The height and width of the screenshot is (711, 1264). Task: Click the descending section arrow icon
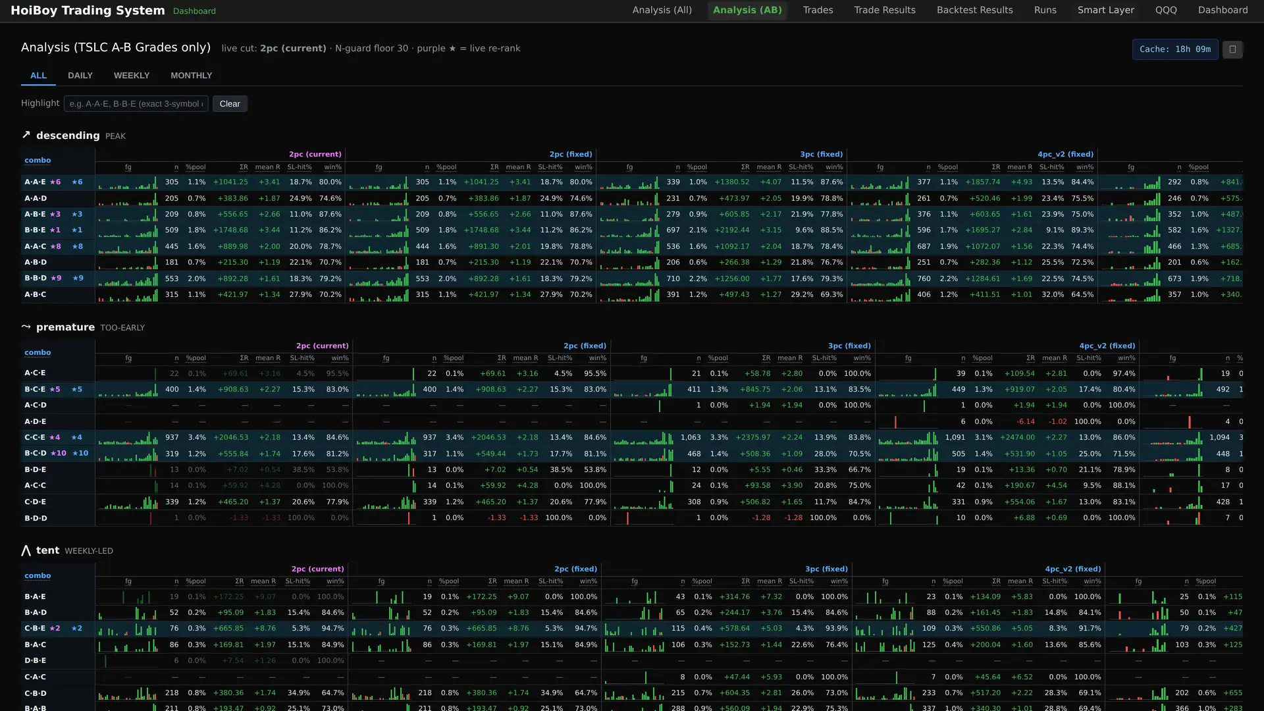pyautogui.click(x=26, y=135)
